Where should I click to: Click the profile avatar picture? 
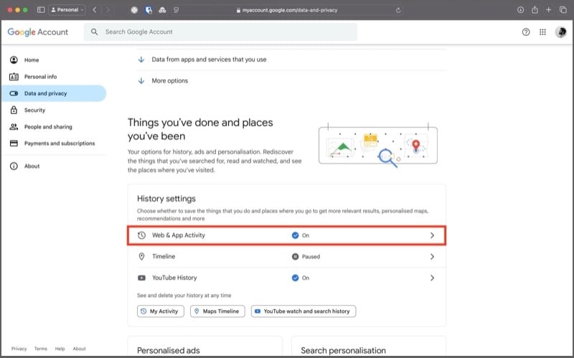(x=560, y=32)
